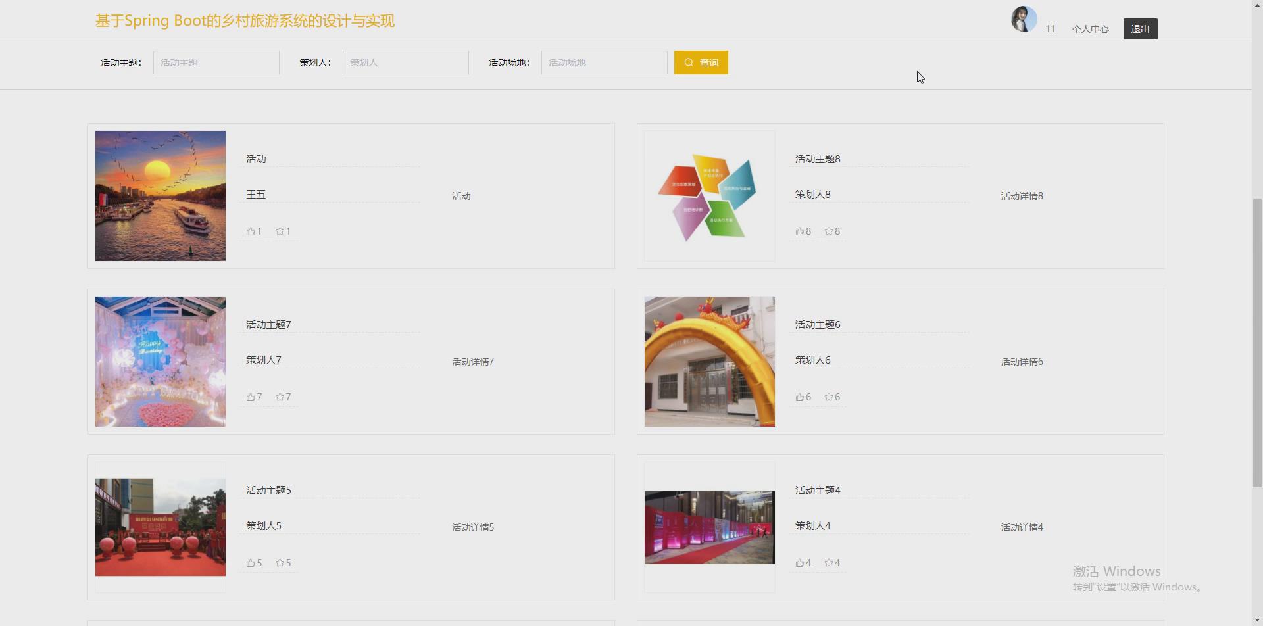
Task: Click the magnifier icon inside the 查询 button
Action: (x=688, y=62)
